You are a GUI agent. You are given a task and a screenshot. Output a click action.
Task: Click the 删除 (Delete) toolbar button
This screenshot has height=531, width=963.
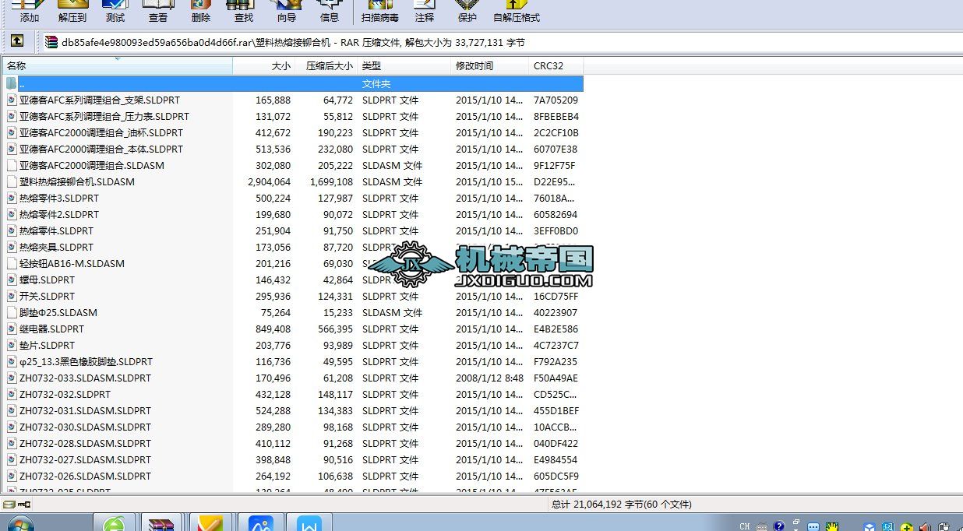201,12
